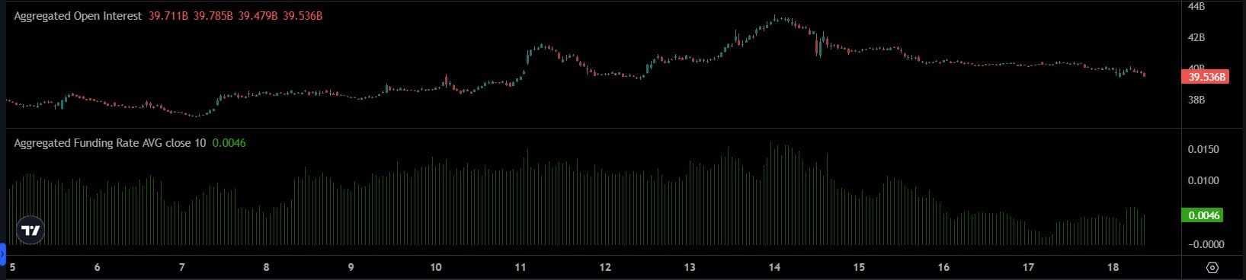Click date 11 on the time axis
The height and width of the screenshot is (280, 1246).
521,267
